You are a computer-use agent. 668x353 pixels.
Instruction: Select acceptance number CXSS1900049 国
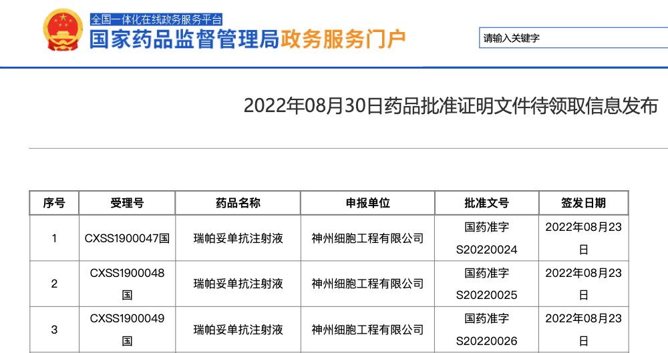pos(127,330)
